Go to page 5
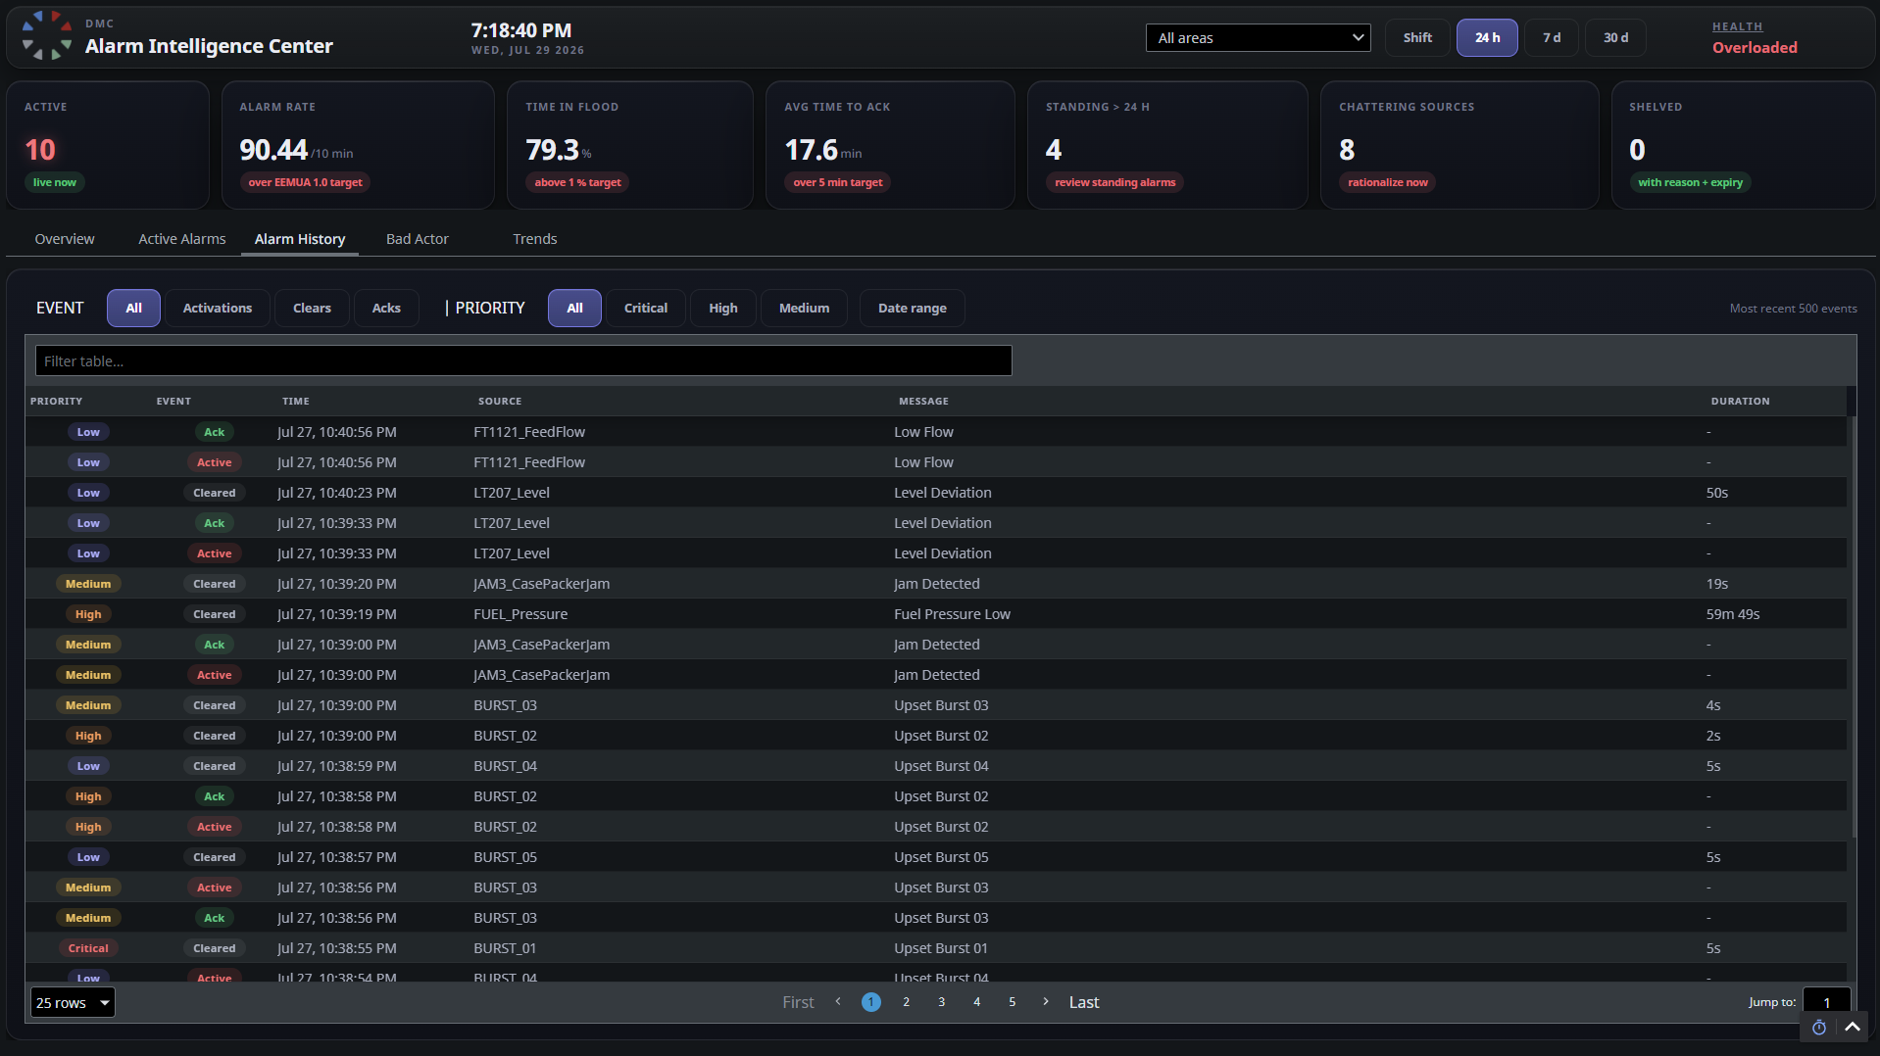Image resolution: width=1880 pixels, height=1056 pixels. click(x=1012, y=1002)
